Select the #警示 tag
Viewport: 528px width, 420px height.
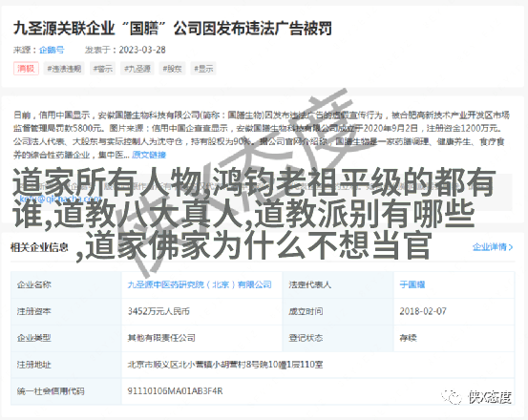pyautogui.click(x=103, y=69)
